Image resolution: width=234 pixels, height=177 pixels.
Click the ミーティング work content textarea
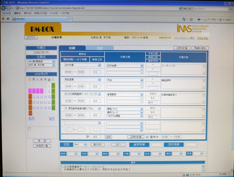[183, 69]
